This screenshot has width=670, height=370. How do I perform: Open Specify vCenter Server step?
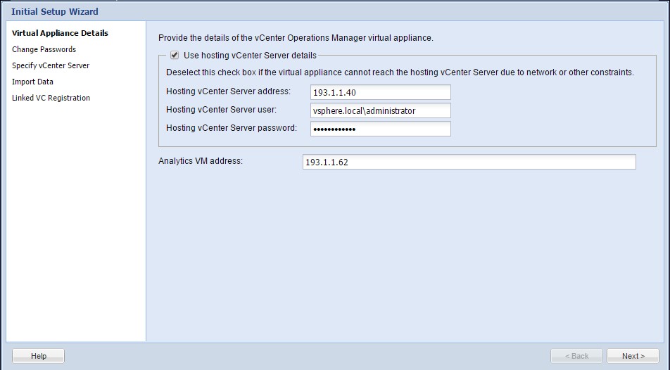tap(51, 65)
